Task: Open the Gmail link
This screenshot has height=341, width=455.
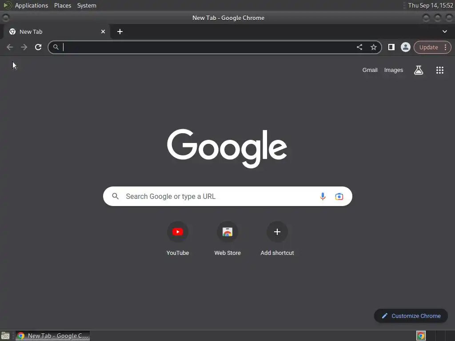Action: coord(370,70)
